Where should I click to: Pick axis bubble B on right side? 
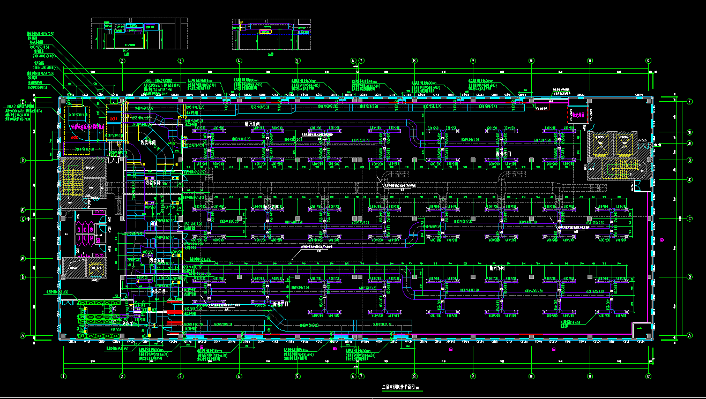pyautogui.click(x=690, y=277)
